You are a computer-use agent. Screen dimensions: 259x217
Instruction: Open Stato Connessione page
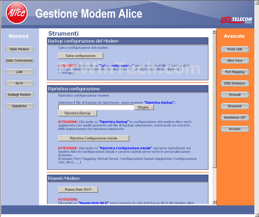tap(19, 60)
